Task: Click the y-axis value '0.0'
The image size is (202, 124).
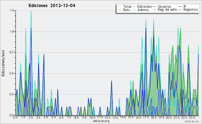Action: point(12,115)
